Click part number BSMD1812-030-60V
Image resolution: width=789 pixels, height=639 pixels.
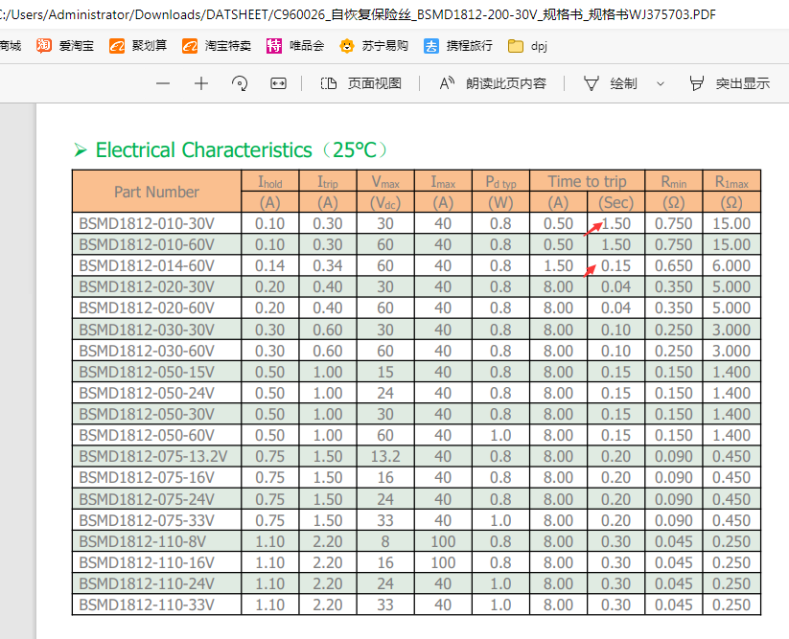[x=147, y=351]
